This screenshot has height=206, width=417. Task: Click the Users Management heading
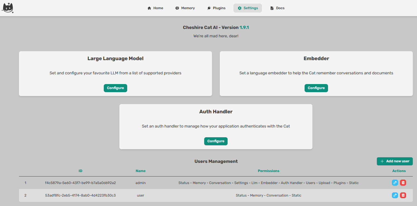point(216,161)
